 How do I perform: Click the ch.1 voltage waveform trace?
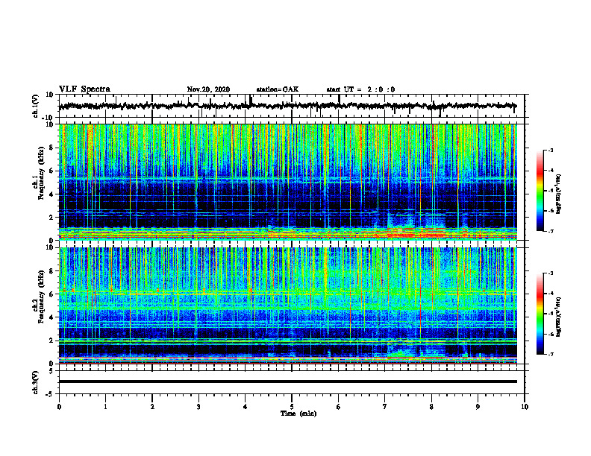287,106
